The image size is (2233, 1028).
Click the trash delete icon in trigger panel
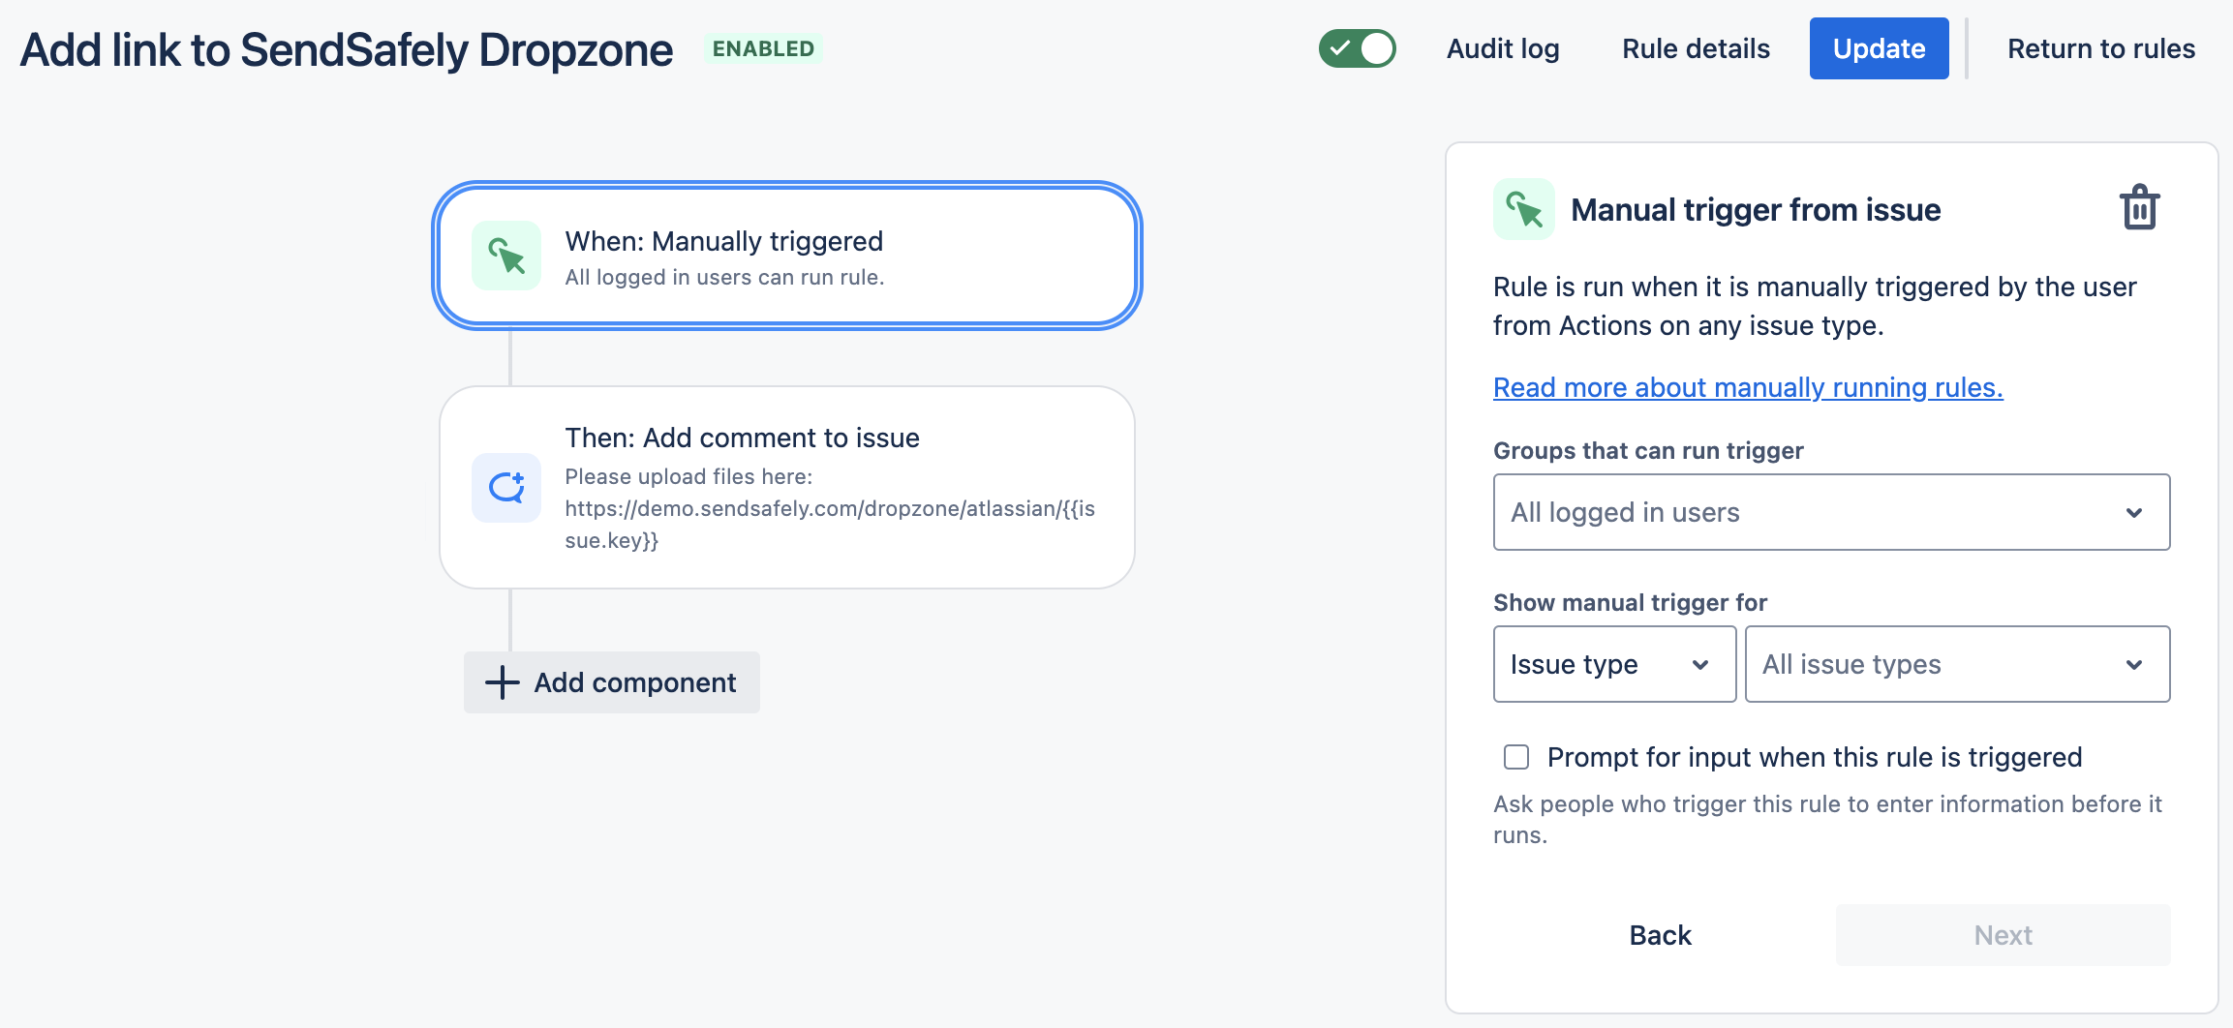[x=2139, y=208]
